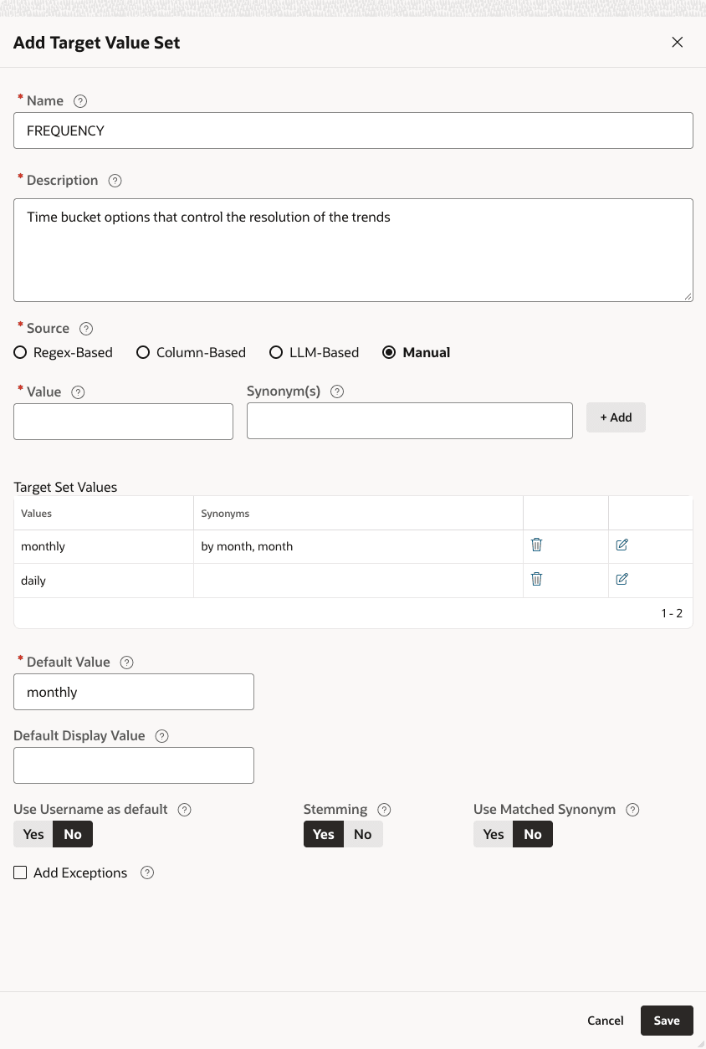Open help icon next to Source
This screenshot has width=706, height=1049.
click(86, 329)
